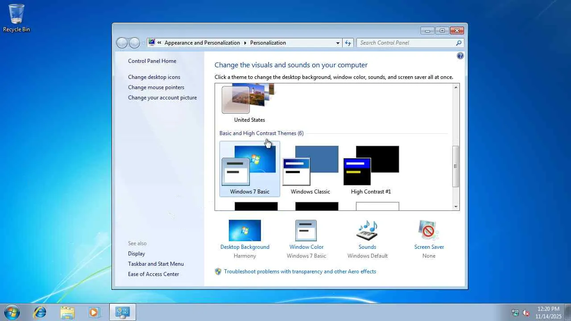Open Windows Media Player from taskbar
571x321 pixels.
click(94, 312)
